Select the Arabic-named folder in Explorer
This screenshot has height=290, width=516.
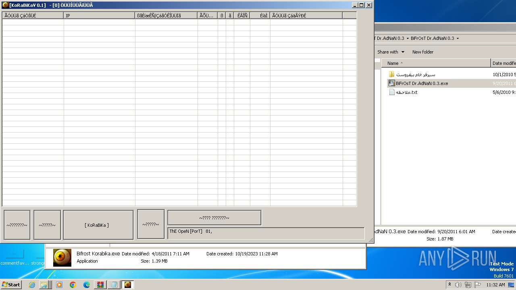pyautogui.click(x=416, y=75)
